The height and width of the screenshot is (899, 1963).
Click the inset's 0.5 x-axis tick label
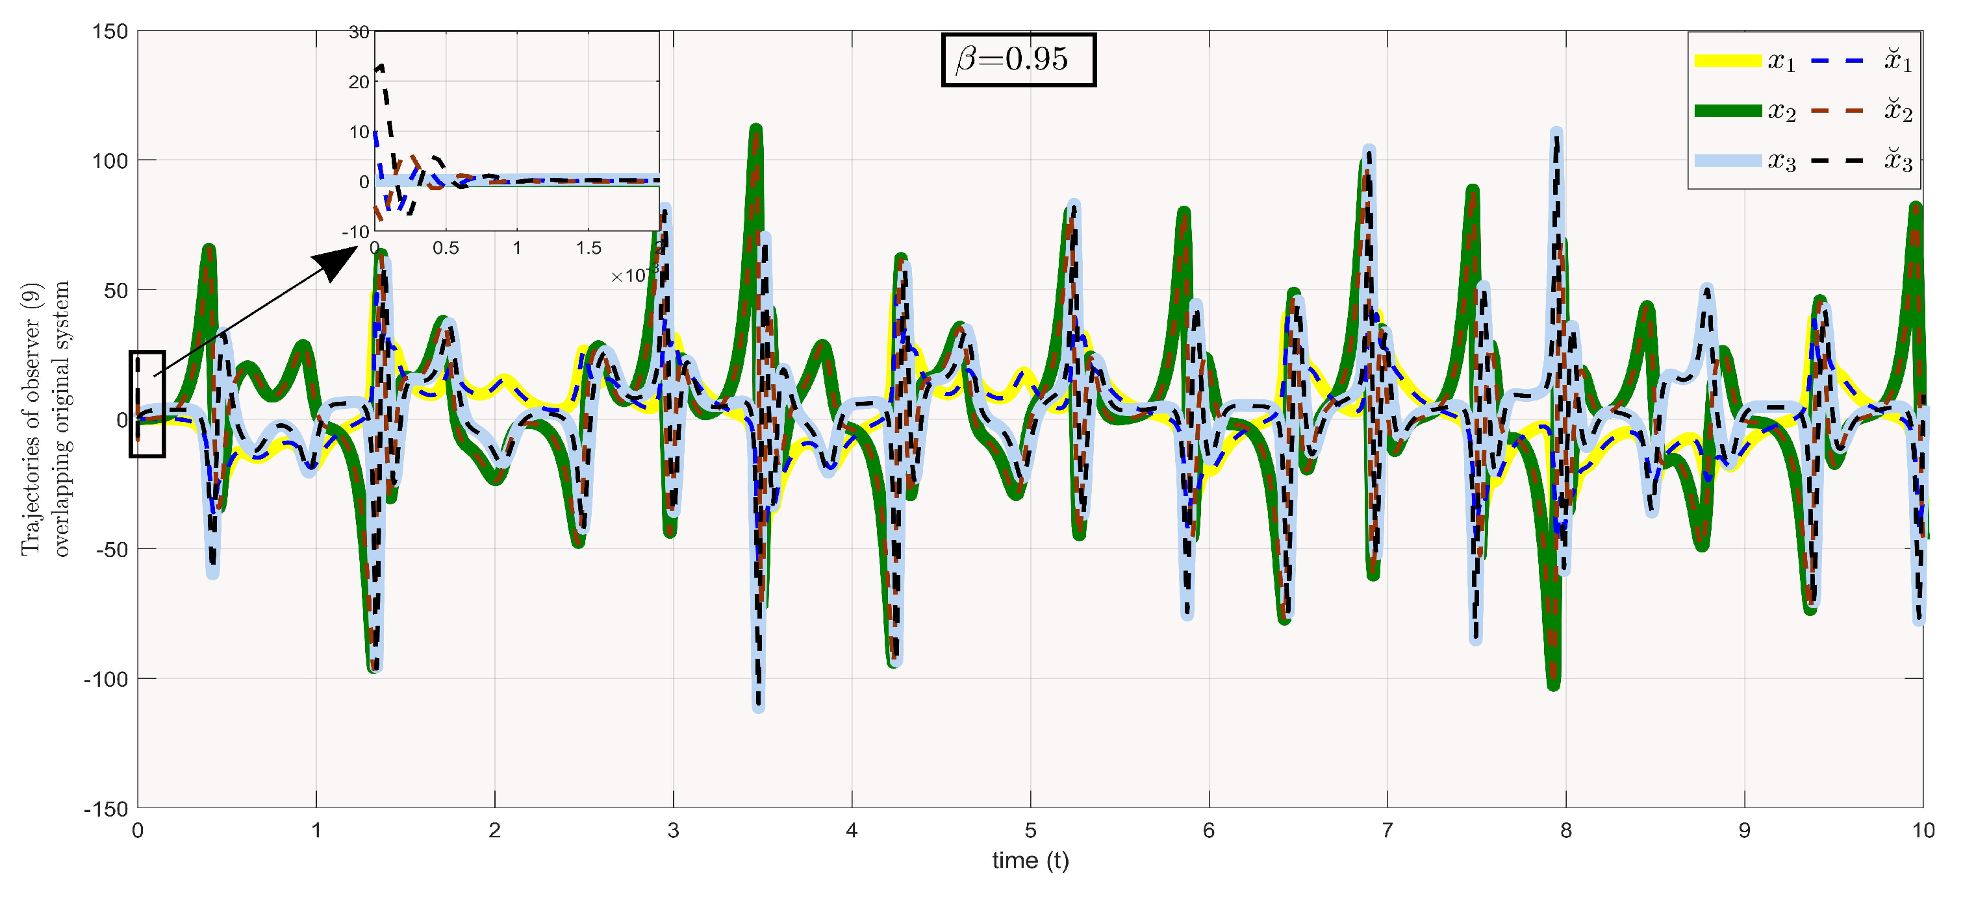point(445,248)
